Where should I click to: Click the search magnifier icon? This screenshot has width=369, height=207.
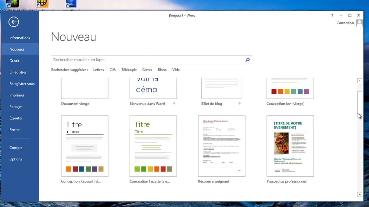coord(247,60)
